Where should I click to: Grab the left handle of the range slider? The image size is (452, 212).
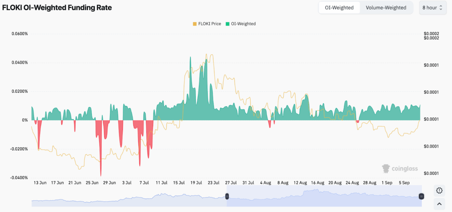tap(227, 196)
